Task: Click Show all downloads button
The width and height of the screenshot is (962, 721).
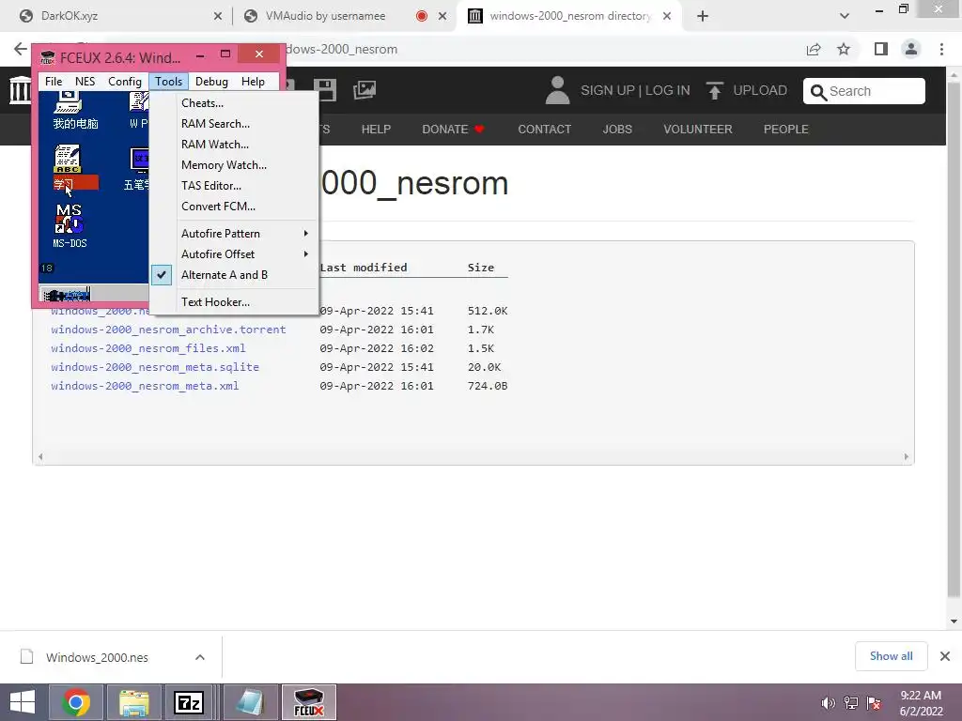Action: (x=891, y=656)
